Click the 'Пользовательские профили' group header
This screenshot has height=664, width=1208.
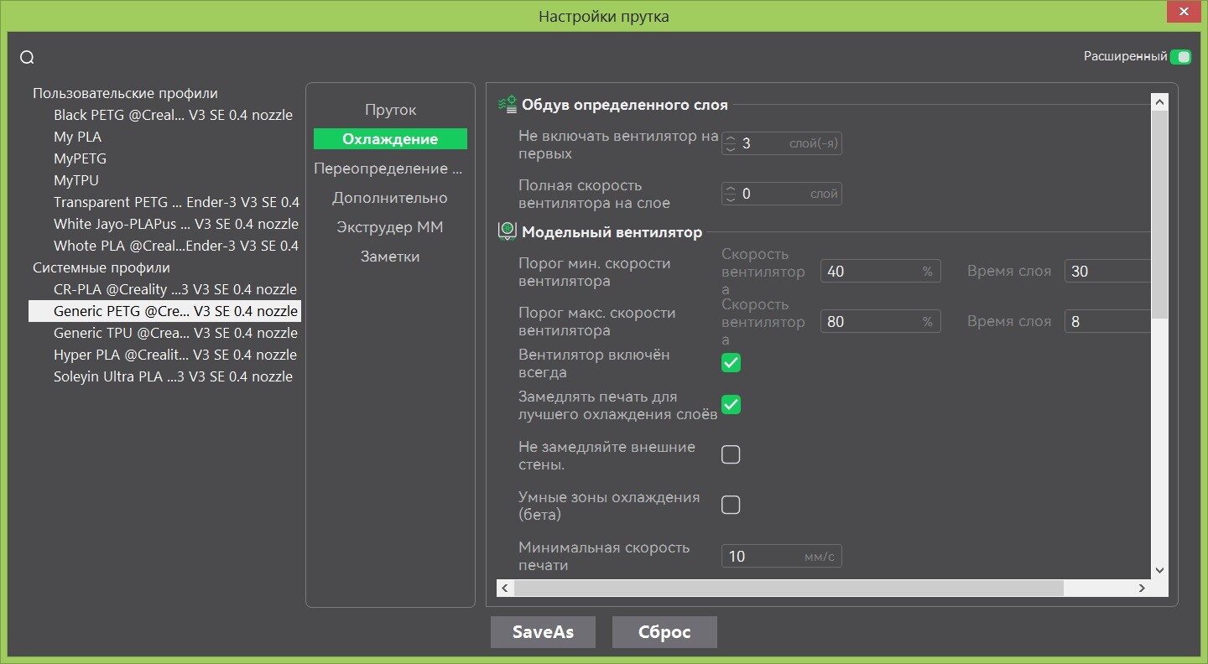(x=125, y=93)
